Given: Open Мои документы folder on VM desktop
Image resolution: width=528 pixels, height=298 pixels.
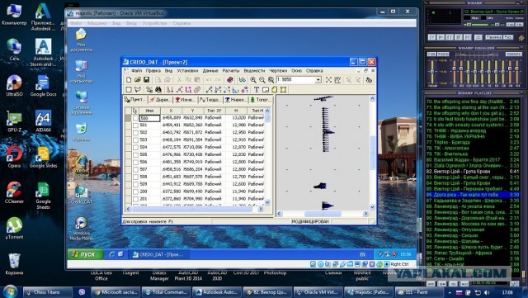Looking at the screenshot, I should pyautogui.click(x=81, y=40).
